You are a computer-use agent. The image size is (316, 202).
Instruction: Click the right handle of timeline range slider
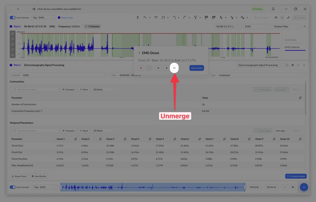pyautogui.click(x=245, y=187)
